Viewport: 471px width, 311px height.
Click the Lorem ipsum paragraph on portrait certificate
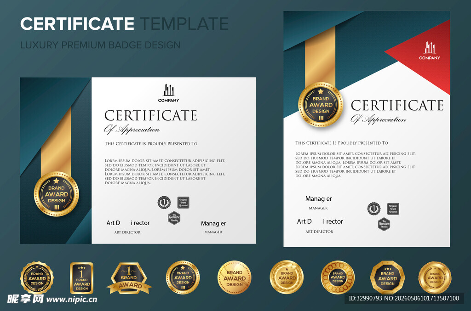356,164
